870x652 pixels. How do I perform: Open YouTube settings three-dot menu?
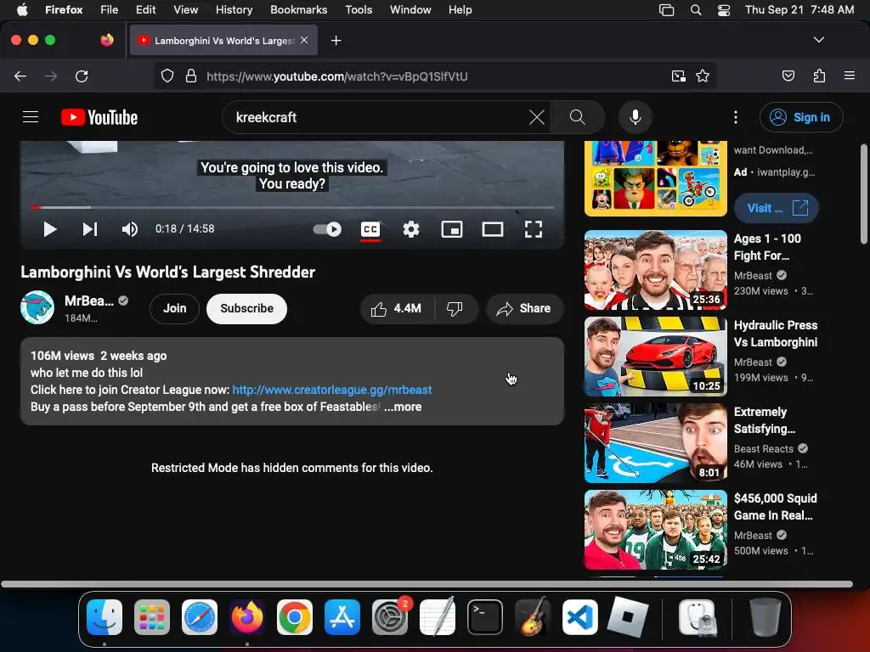(736, 117)
